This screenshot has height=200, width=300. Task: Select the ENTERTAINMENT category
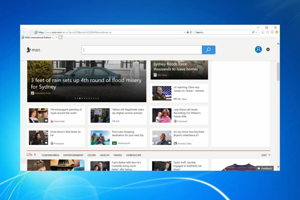73,155
